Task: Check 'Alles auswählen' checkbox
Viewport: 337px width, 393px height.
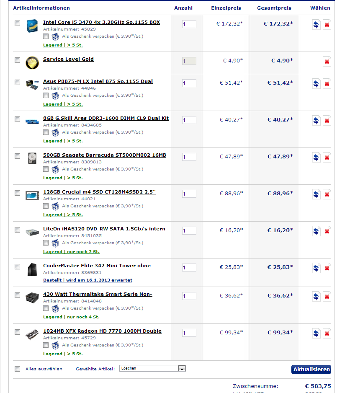Action: coord(17,369)
